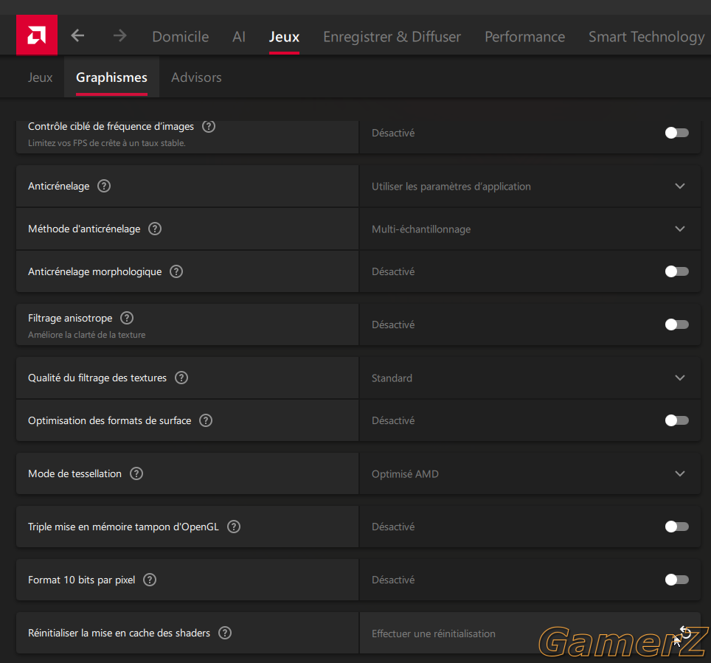Open help for Optimisation des formats de surface
Image resolution: width=711 pixels, height=663 pixels.
pyautogui.click(x=206, y=420)
